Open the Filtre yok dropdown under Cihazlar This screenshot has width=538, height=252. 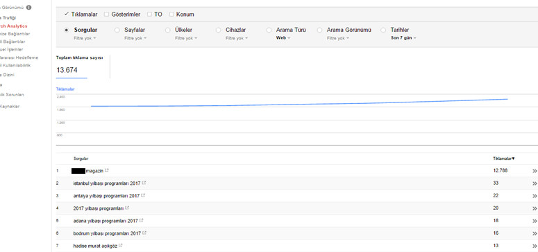(237, 38)
